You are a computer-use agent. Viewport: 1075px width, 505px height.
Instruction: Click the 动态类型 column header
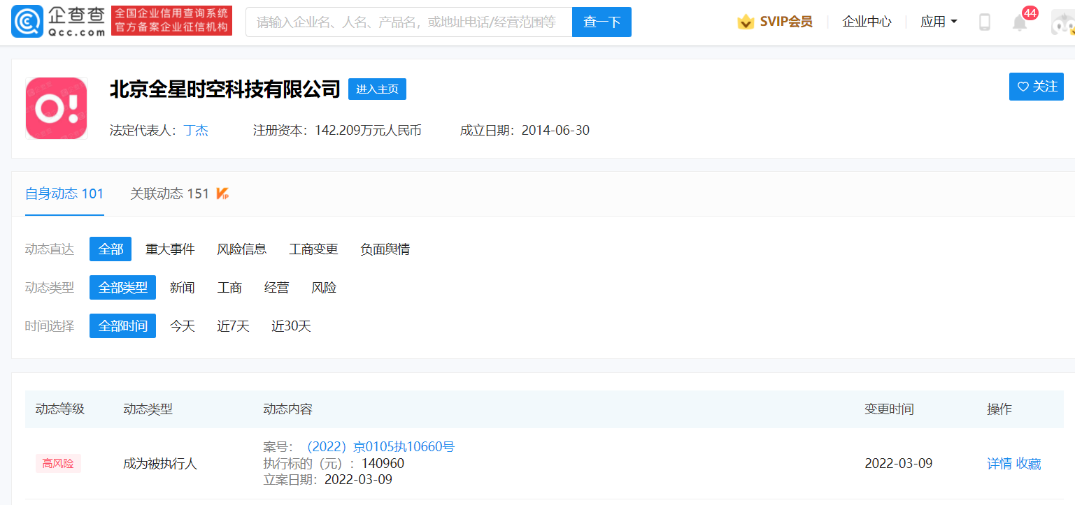[148, 409]
